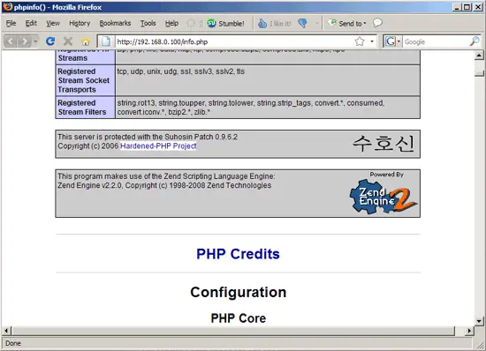Reload the page with the blue refresh icon
Image resolution: width=486 pixels, height=351 pixels.
point(50,41)
